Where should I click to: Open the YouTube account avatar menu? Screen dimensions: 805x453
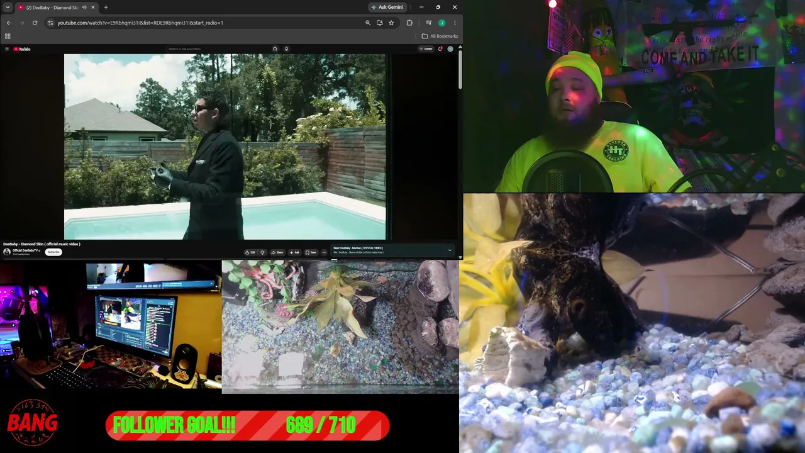click(450, 49)
